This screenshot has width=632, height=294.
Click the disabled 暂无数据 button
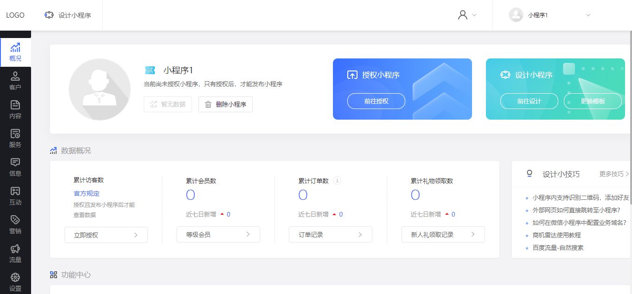[x=168, y=104]
